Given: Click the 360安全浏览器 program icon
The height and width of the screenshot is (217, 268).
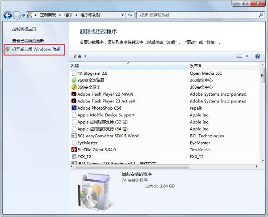Looking at the screenshot, I should [74, 80].
